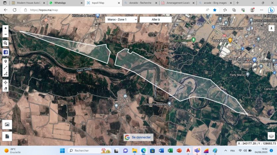This screenshot has width=277, height=155.
Task: Select the topoX Map tab
Action: (x=104, y=3)
